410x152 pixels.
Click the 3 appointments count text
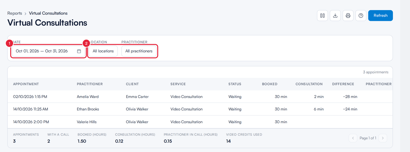[376, 72]
